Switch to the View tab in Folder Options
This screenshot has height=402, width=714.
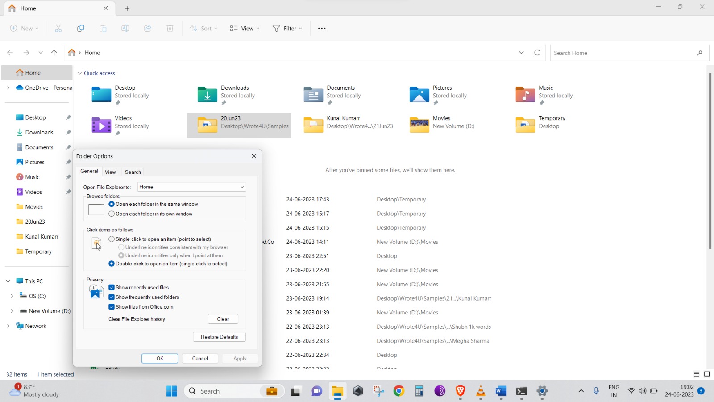(110, 172)
